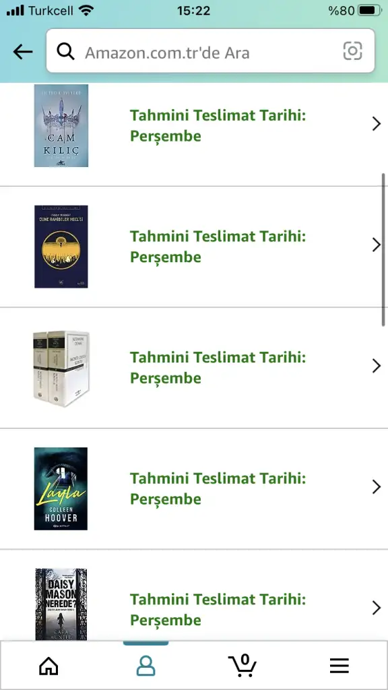Tap delivery date text beside Dune book
The image size is (388, 690).
(218, 247)
